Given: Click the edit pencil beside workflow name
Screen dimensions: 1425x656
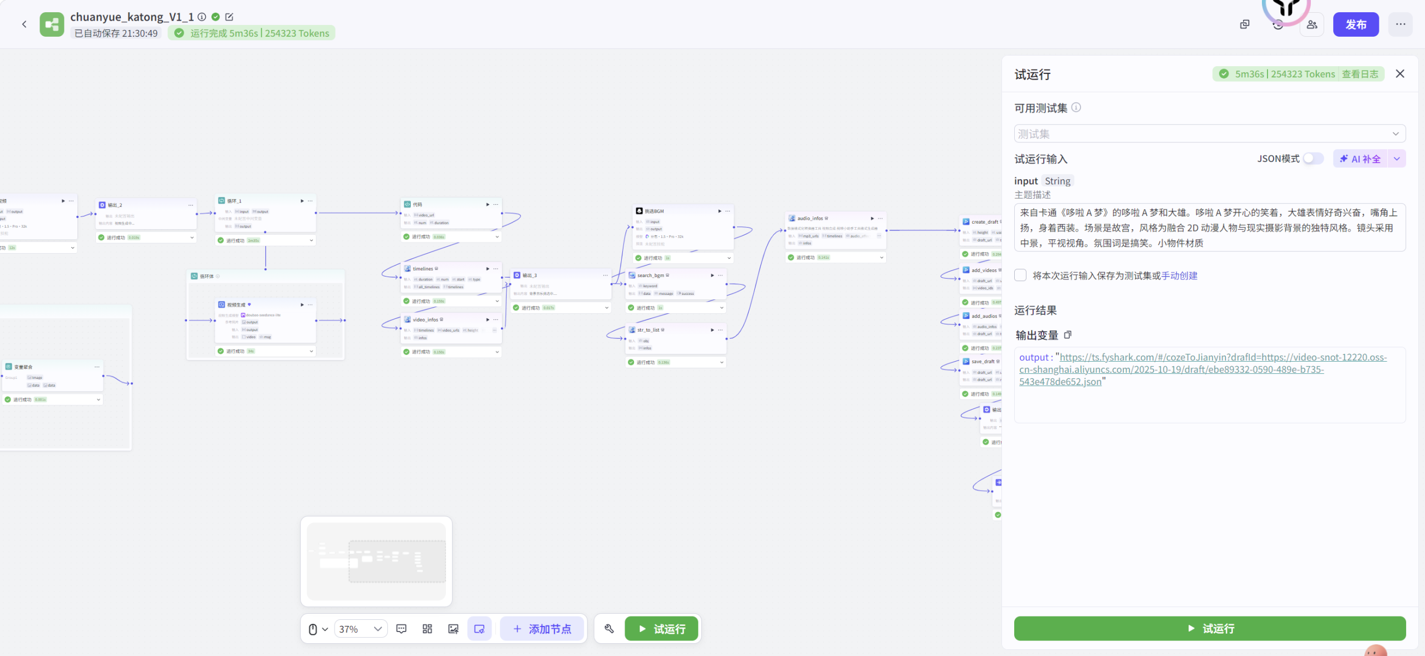Looking at the screenshot, I should point(229,17).
